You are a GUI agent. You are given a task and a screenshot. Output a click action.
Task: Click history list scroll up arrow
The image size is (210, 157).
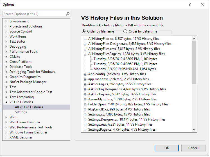coord(194,39)
